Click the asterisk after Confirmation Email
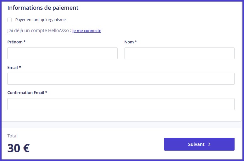This screenshot has width=244, height=161. (46, 93)
